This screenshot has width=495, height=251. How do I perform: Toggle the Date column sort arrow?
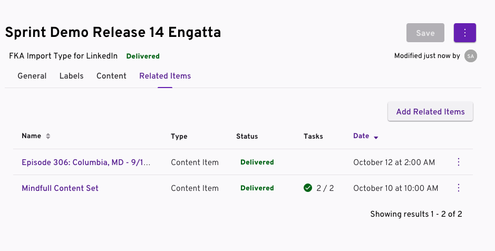tap(376, 138)
